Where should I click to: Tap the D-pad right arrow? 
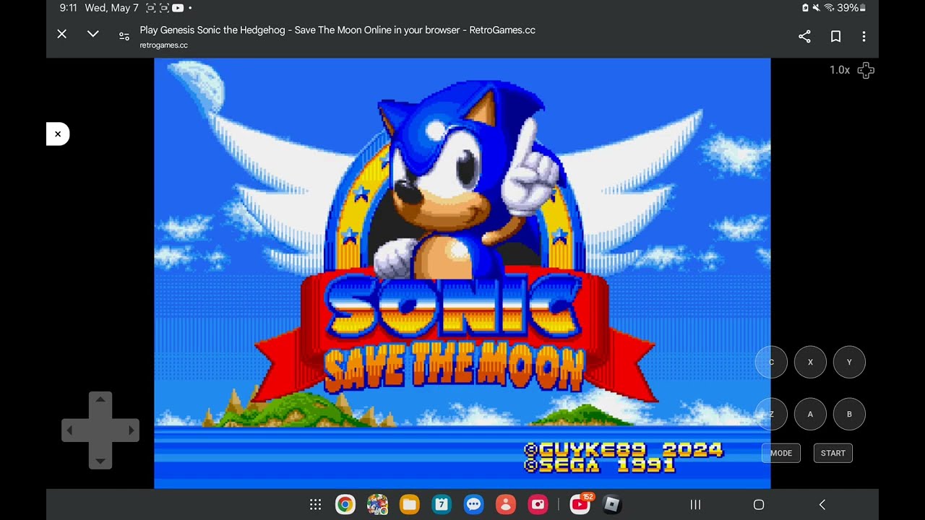tap(131, 430)
